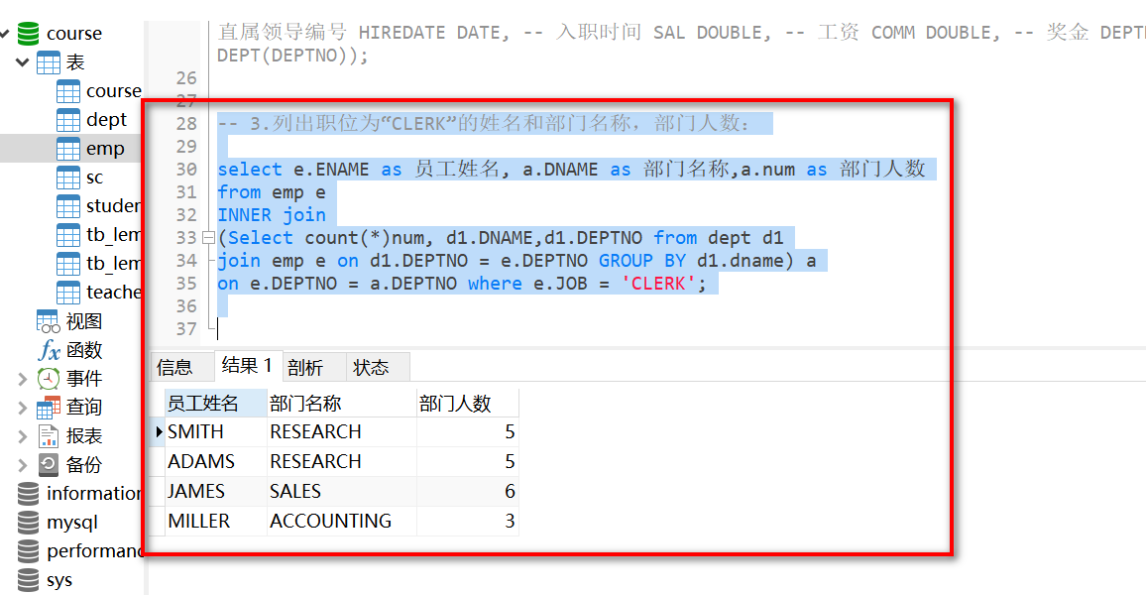Collapse the code fold at line 33

[208, 238]
